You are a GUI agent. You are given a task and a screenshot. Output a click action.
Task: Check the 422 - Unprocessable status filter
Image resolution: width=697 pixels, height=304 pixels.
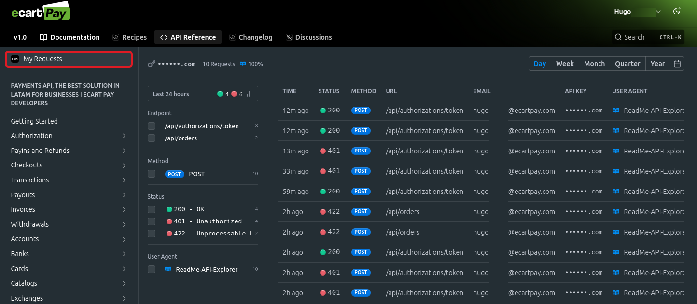coord(152,234)
